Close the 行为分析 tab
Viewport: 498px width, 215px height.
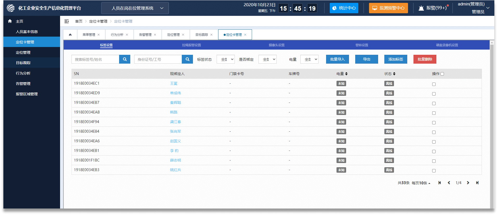point(127,35)
